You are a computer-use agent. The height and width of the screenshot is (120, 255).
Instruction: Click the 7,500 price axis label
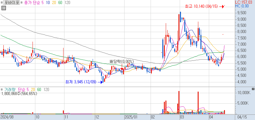tap(241, 38)
